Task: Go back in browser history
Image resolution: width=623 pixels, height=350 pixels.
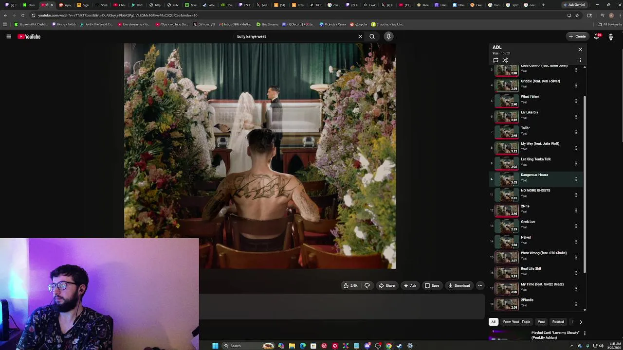Action: pyautogui.click(x=5, y=15)
